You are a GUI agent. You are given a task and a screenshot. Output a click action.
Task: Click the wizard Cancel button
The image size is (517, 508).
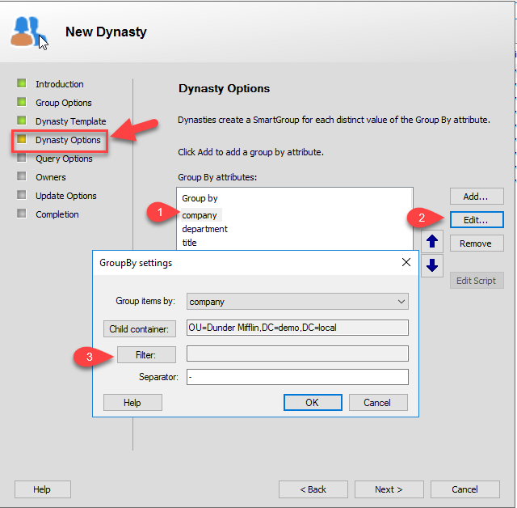point(465,489)
